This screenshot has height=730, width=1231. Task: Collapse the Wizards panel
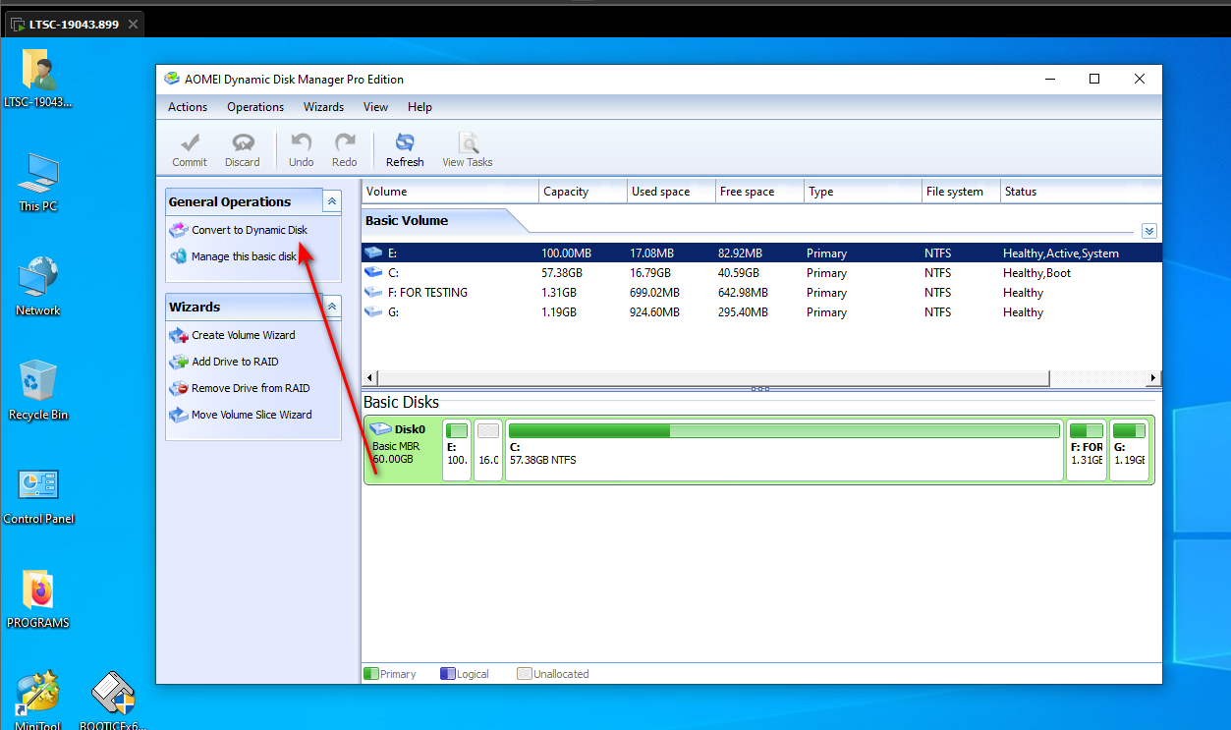(332, 307)
